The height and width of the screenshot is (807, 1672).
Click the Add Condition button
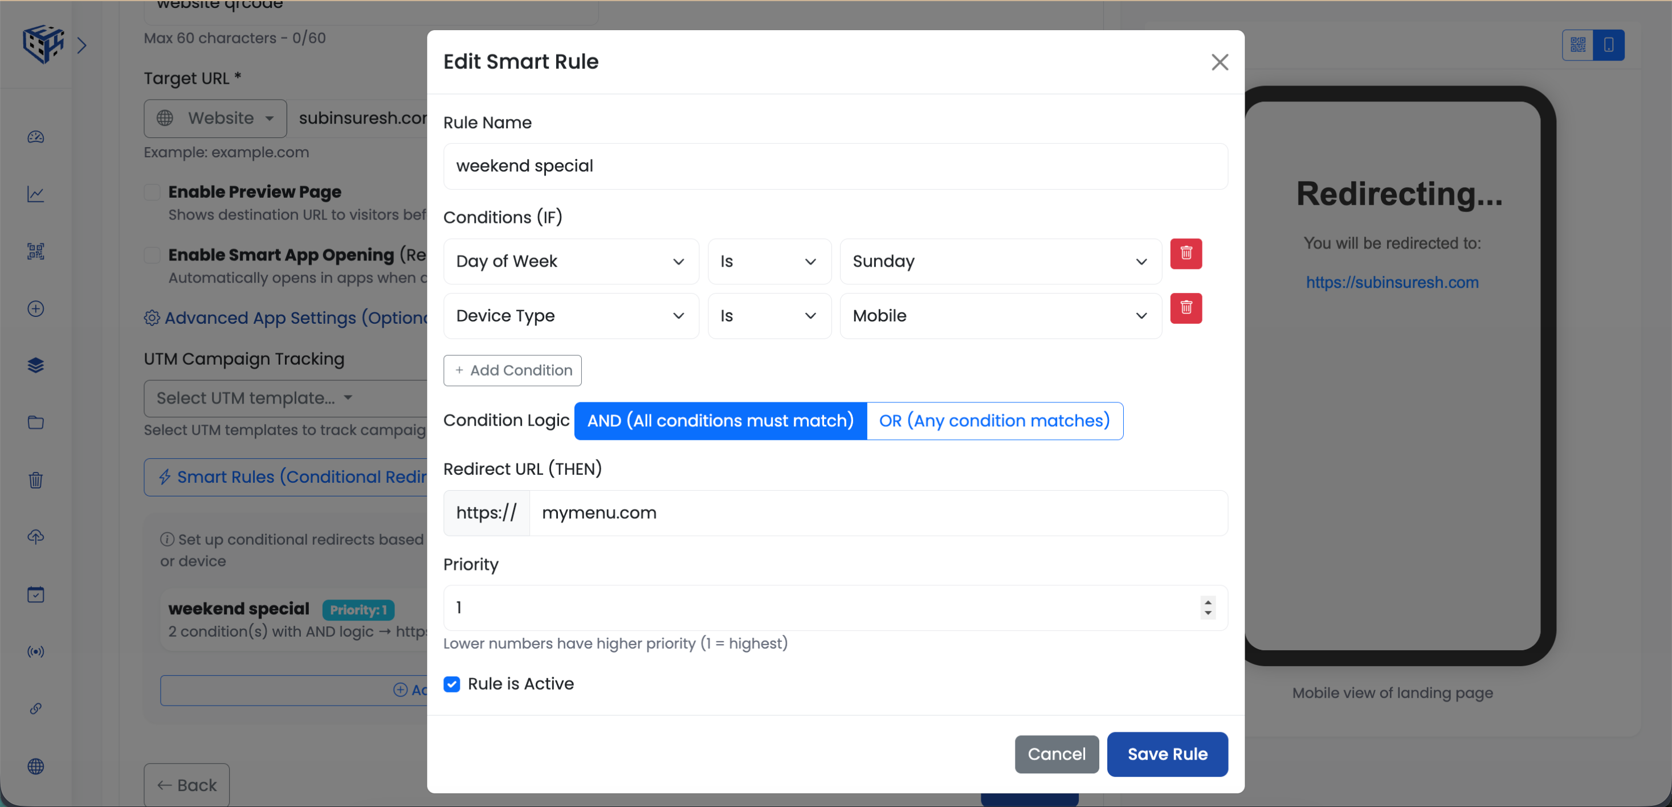pyautogui.click(x=512, y=370)
